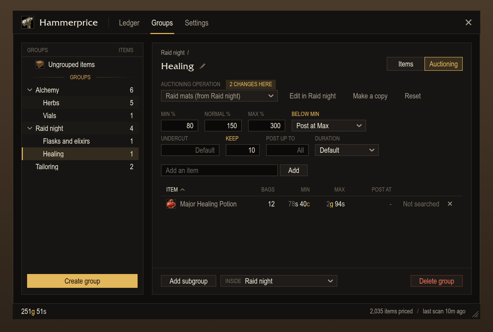Click the Hammerprice hammer logo icon
Screen dimensions: 493x332
[x=28, y=22]
